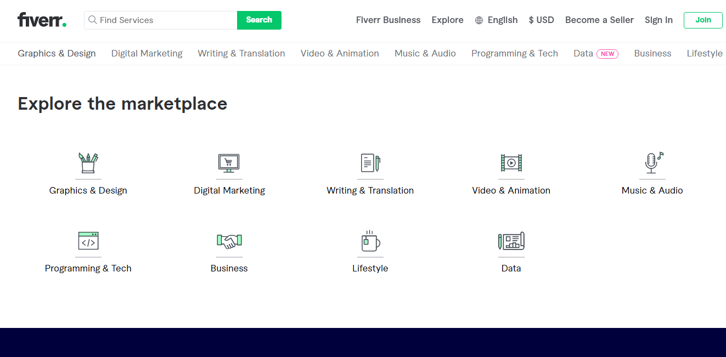Open the Graphics & Design label under marketplace
The width and height of the screenshot is (726, 357).
[x=88, y=191]
